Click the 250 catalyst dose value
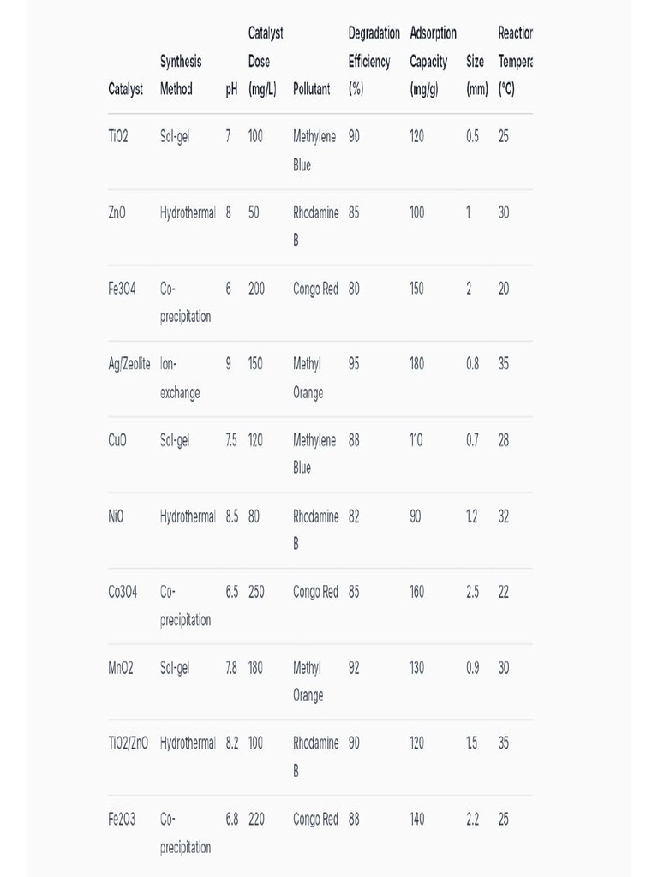The width and height of the screenshot is (658, 877). tap(257, 592)
